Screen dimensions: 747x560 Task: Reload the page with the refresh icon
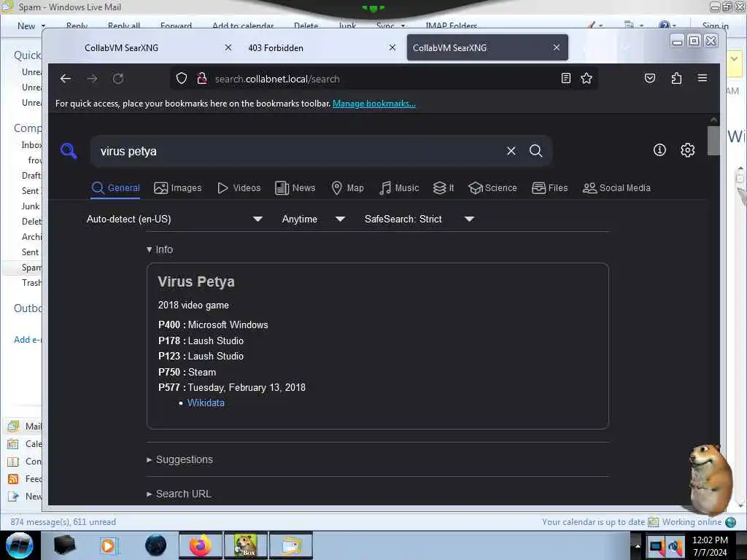(118, 79)
